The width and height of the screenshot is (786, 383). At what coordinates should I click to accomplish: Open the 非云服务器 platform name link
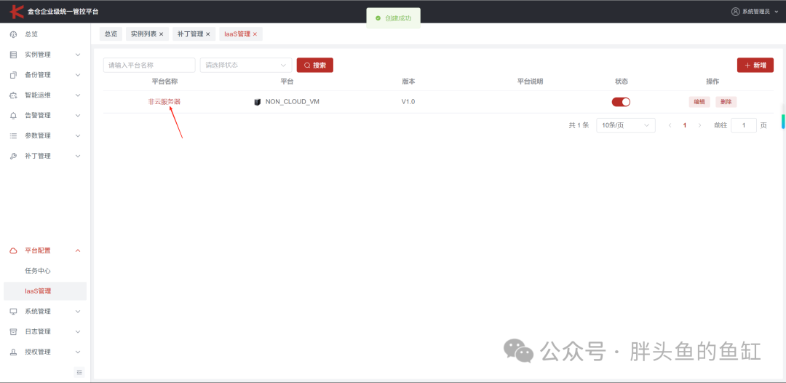[x=164, y=102]
